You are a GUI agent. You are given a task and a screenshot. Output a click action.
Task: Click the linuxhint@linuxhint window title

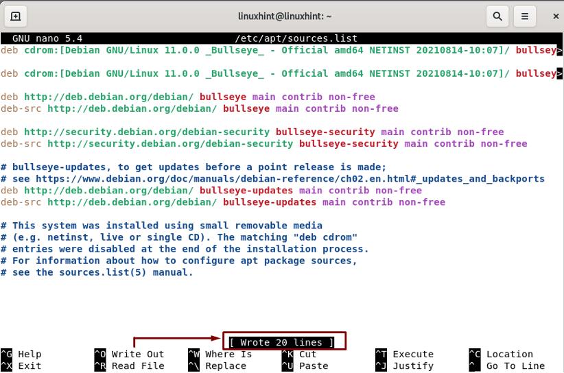(285, 16)
